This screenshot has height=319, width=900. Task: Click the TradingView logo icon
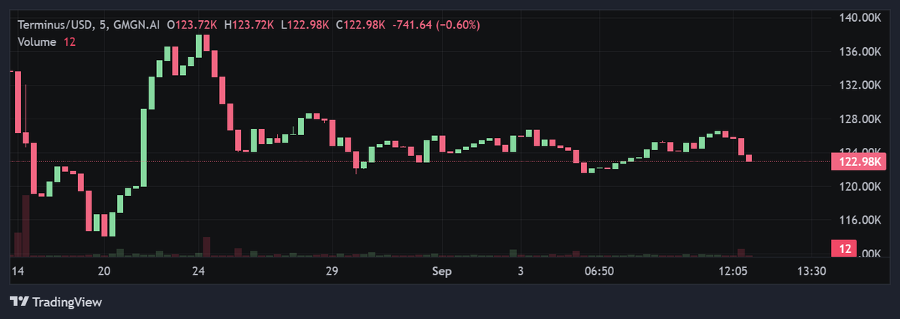click(x=20, y=302)
